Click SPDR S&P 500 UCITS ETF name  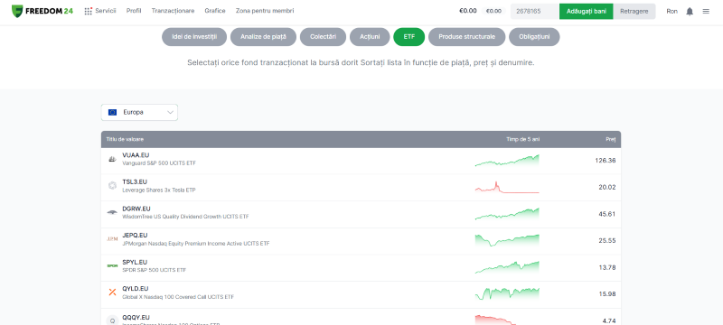pyautogui.click(x=155, y=270)
